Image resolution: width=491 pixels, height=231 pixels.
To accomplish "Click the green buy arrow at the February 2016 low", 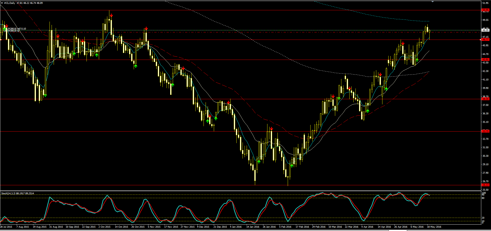I will pyautogui.click(x=292, y=166).
